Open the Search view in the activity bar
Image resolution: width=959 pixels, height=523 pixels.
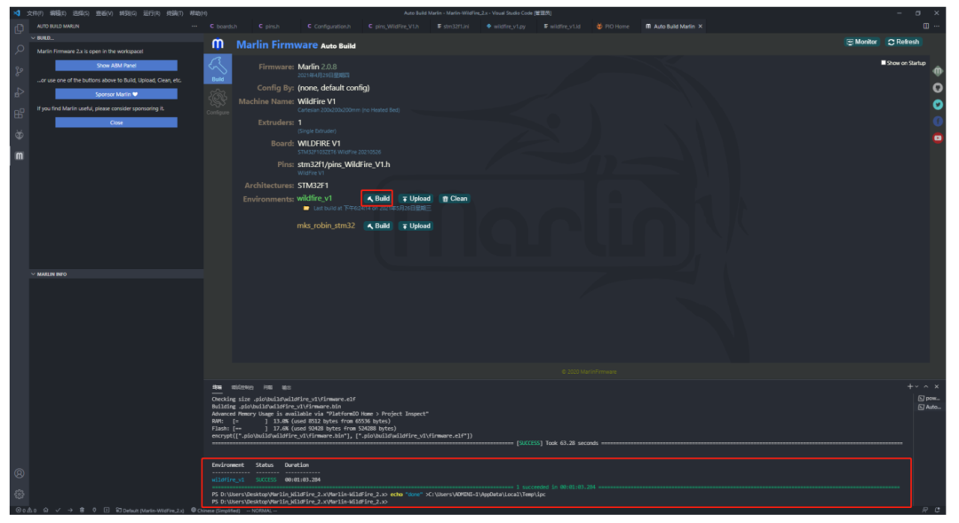tap(20, 50)
